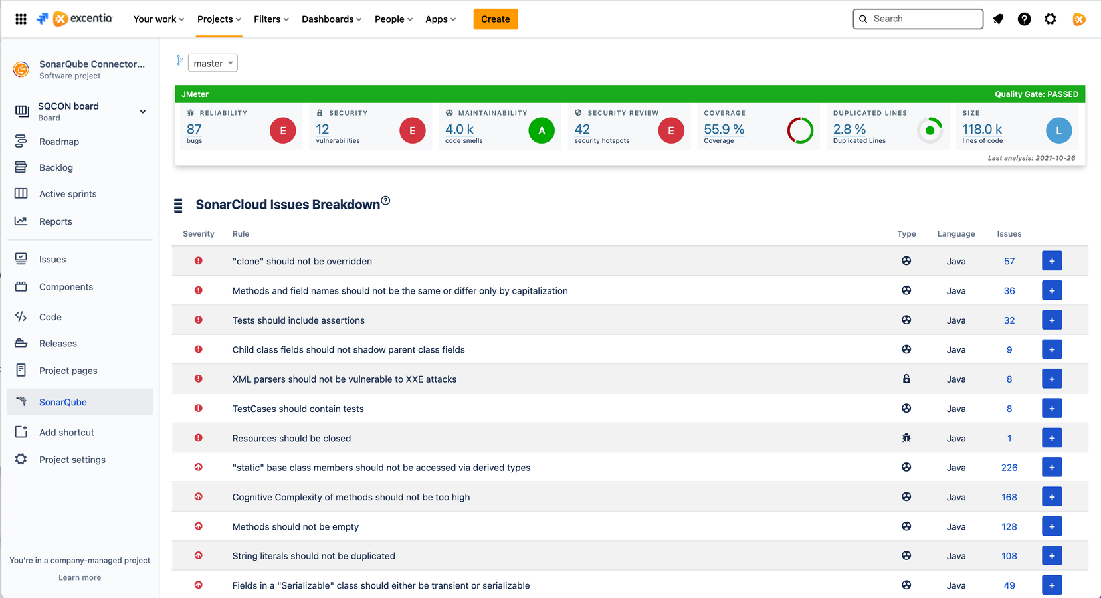This screenshot has width=1101, height=598.
Task: Click the Coverage progress ring
Action: point(800,130)
